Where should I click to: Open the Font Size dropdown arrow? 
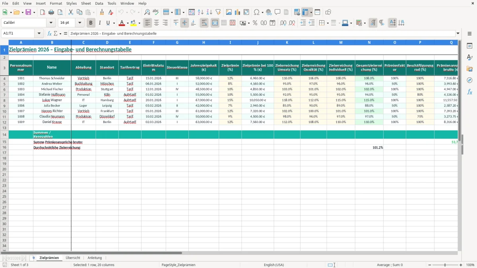[79, 23]
